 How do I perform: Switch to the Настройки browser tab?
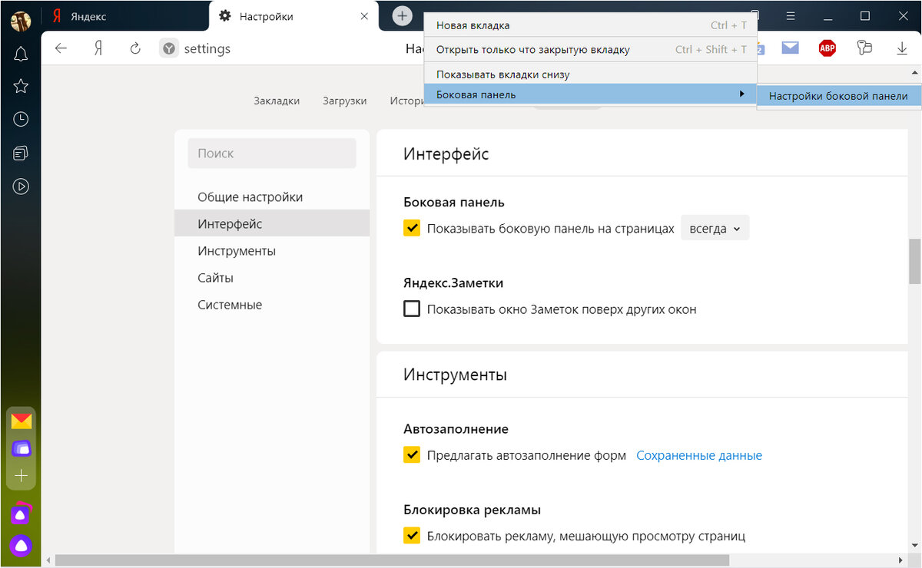[294, 16]
